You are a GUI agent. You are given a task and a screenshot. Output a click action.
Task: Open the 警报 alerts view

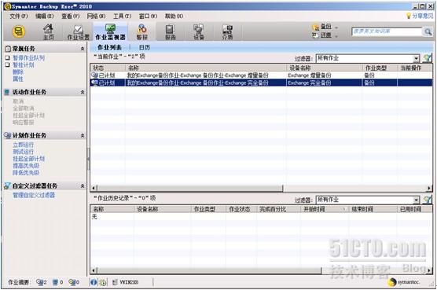coord(141,32)
